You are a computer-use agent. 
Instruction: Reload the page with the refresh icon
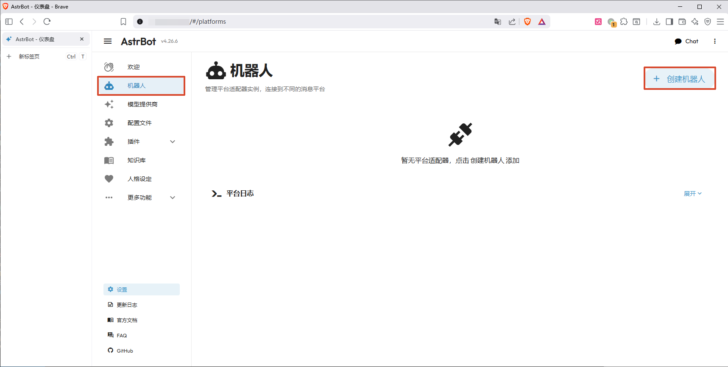[x=47, y=22]
